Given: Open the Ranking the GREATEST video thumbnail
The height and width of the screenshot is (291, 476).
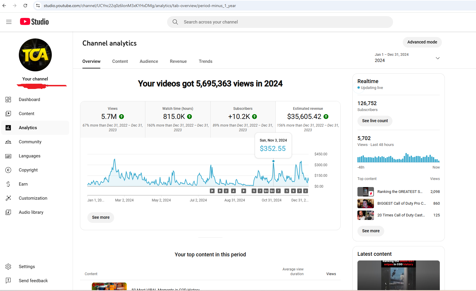Looking at the screenshot, I should click(365, 192).
